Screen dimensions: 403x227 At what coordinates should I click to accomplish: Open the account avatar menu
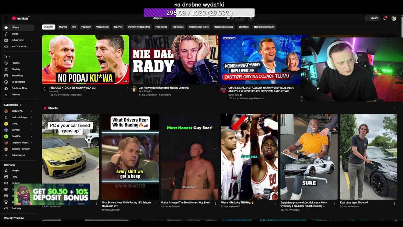pyautogui.click(x=394, y=18)
